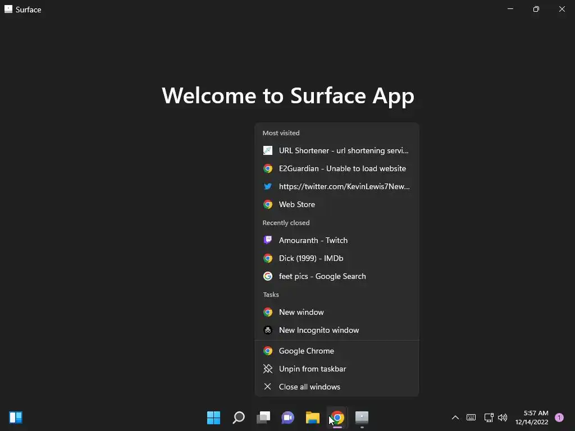Screen dimensions: 575x431
Task: Switch to Surface app taskbar icon
Action: pyautogui.click(x=362, y=418)
